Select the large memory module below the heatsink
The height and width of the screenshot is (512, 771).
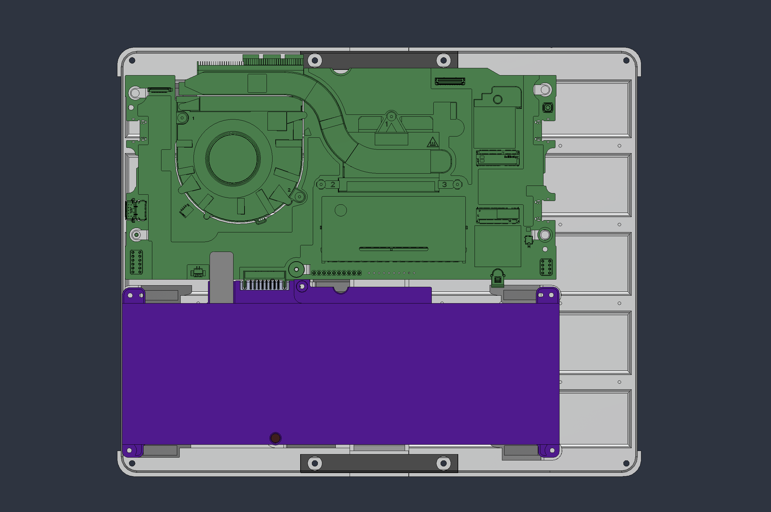pyautogui.click(x=393, y=229)
